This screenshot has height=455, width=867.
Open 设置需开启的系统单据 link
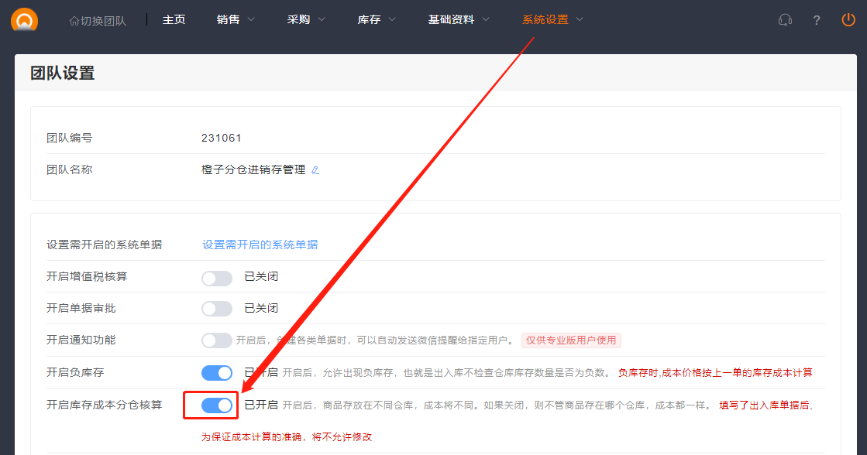click(260, 245)
